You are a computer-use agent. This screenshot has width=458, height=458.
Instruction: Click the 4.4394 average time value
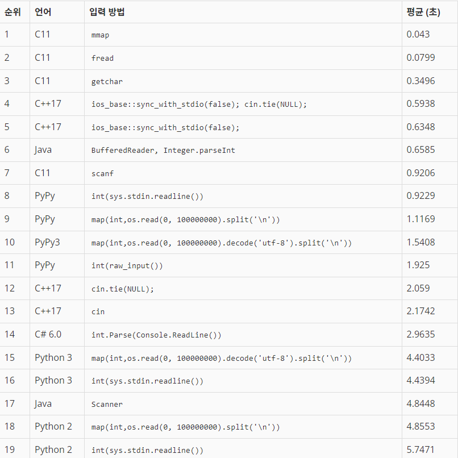coord(420,380)
